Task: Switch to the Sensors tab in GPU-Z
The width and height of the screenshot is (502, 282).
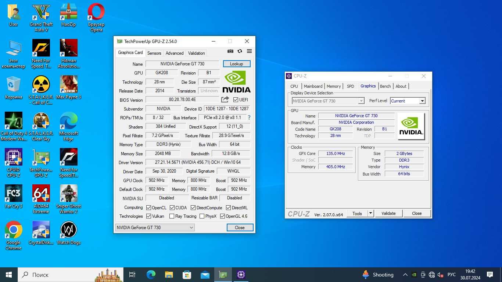Action: pyautogui.click(x=154, y=53)
